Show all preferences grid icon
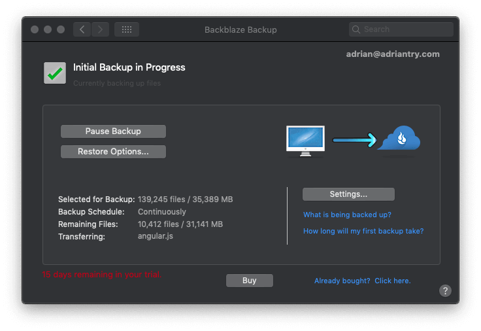 pos(127,29)
